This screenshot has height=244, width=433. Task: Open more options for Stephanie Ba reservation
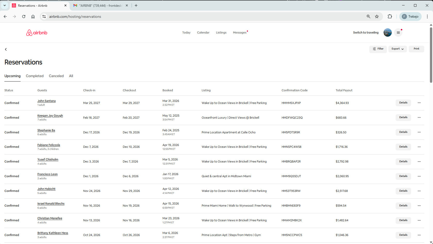click(x=419, y=132)
